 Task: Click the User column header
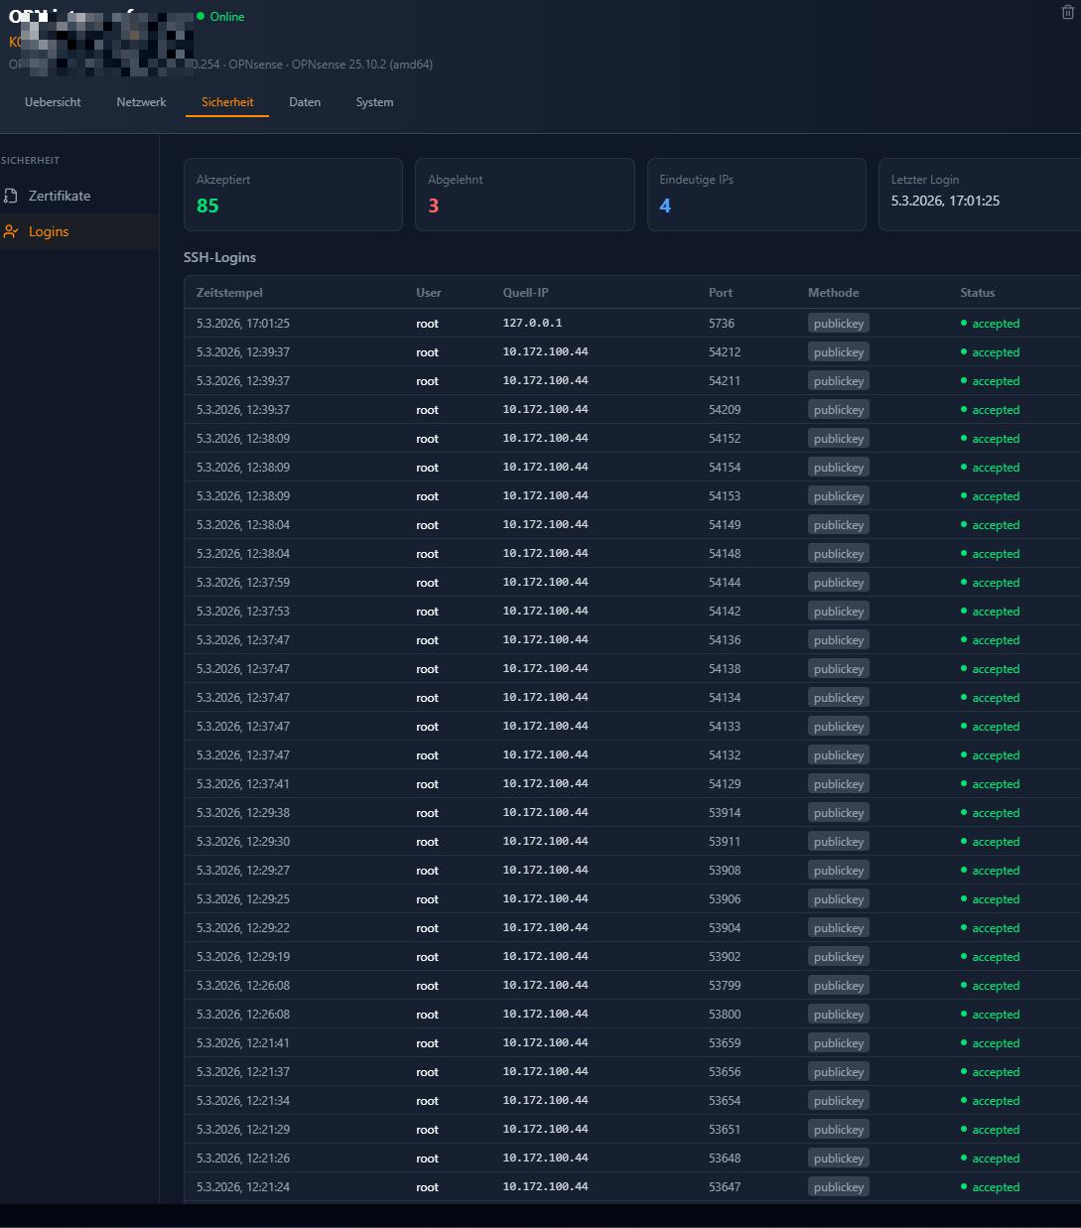[x=429, y=293]
